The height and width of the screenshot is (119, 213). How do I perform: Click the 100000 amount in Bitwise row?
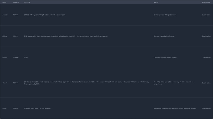tap(16, 58)
